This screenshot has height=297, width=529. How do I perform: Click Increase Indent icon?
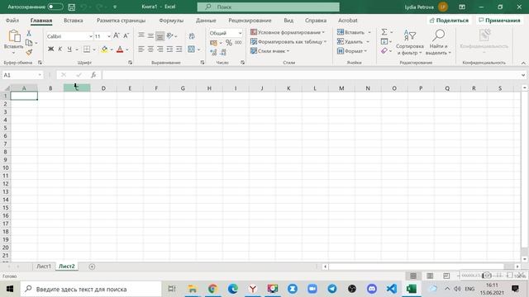[179, 49]
